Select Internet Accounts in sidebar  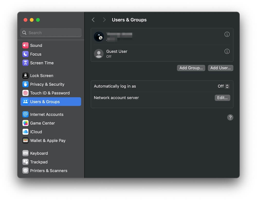point(51,114)
